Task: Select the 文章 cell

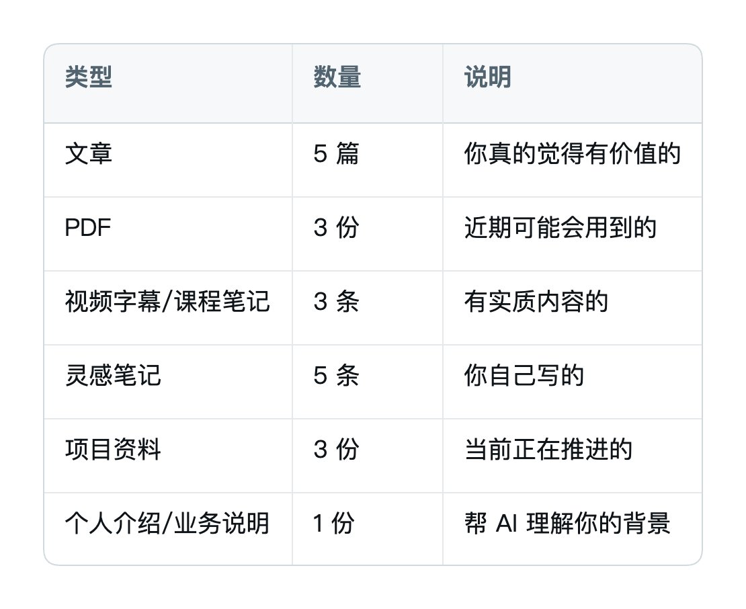Action: pos(168,160)
